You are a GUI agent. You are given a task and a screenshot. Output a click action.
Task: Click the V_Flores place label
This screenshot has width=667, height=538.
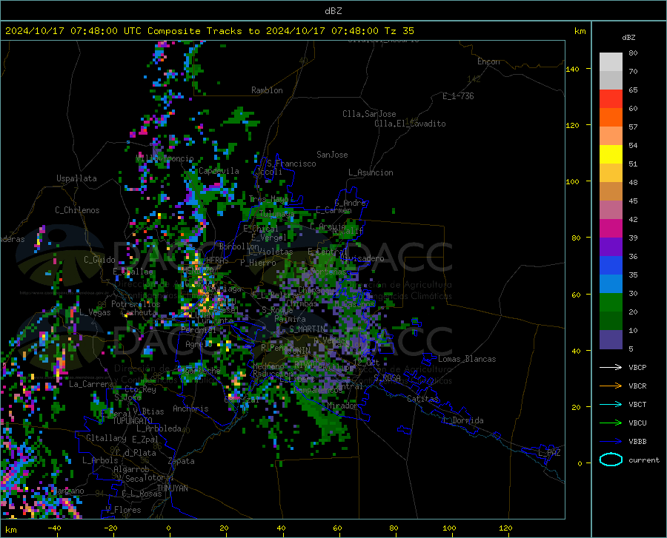coord(123,510)
